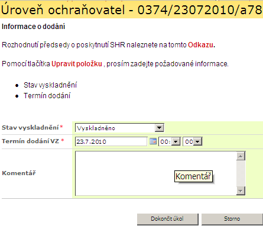263x226 pixels.
Task: Click the Termín dodání bullet item
Action: pyautogui.click(x=47, y=96)
